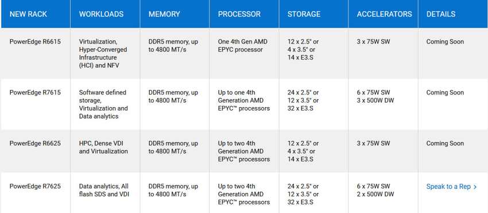
Task: Click the PROCESSOR column header
Action: 239,14
